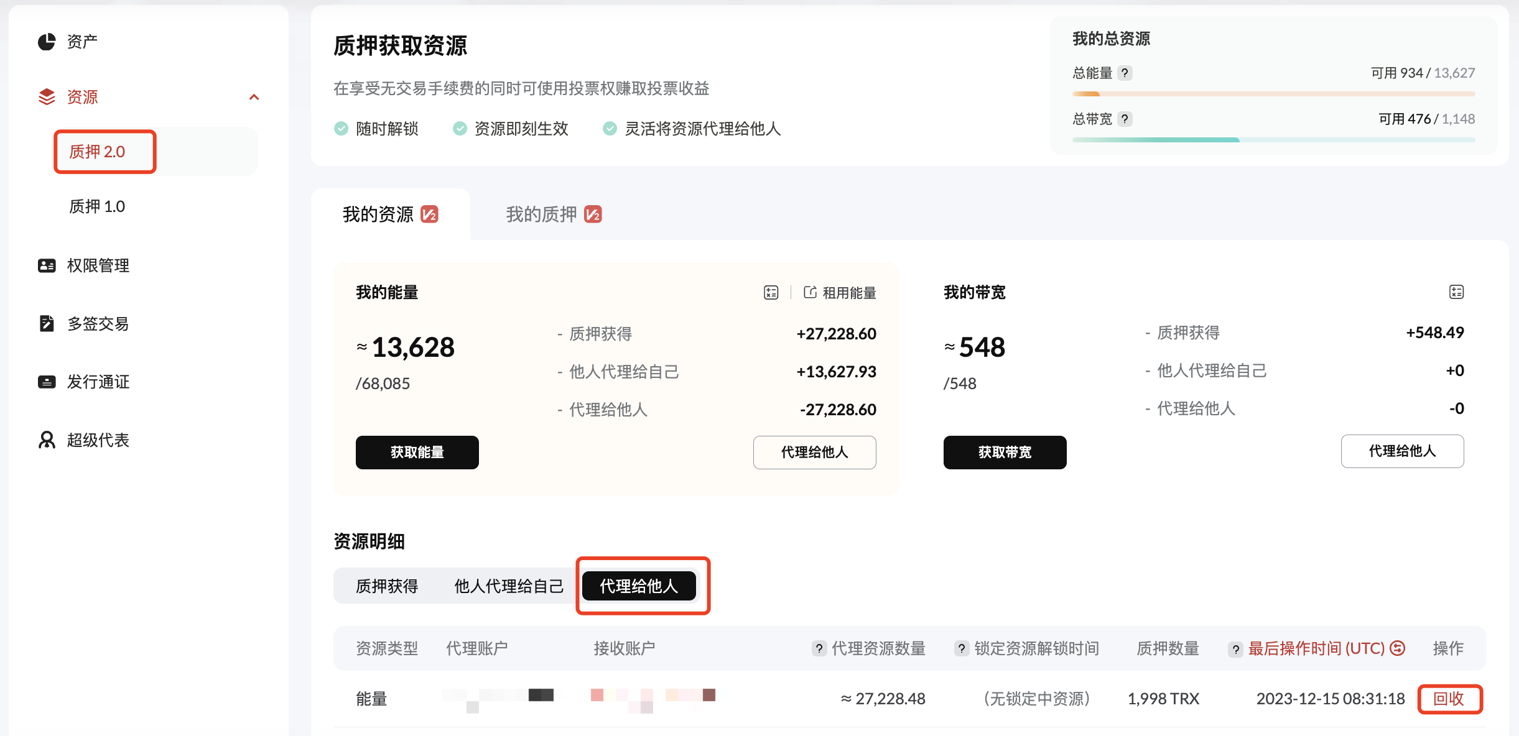Click the 总带宽 progress bar
This screenshot has height=736, width=1519.
click(1273, 140)
